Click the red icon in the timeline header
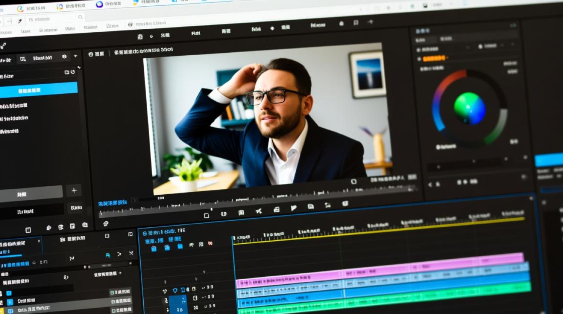563x314 pixels. 210,244
